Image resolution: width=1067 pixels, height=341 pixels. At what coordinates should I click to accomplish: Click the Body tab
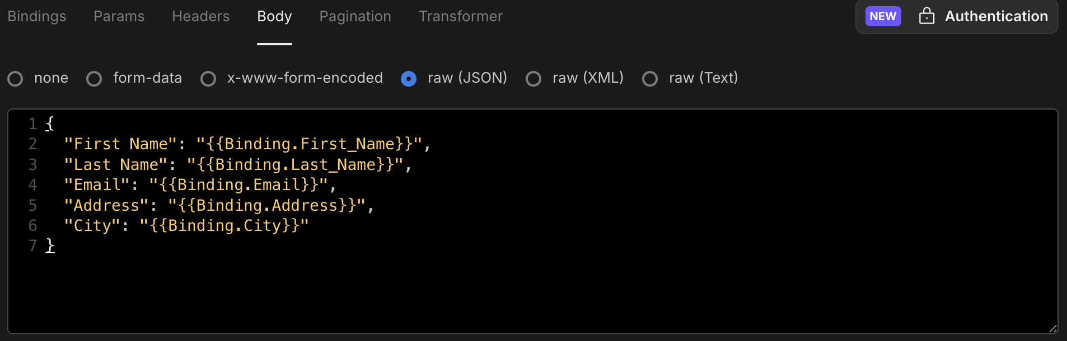274,17
